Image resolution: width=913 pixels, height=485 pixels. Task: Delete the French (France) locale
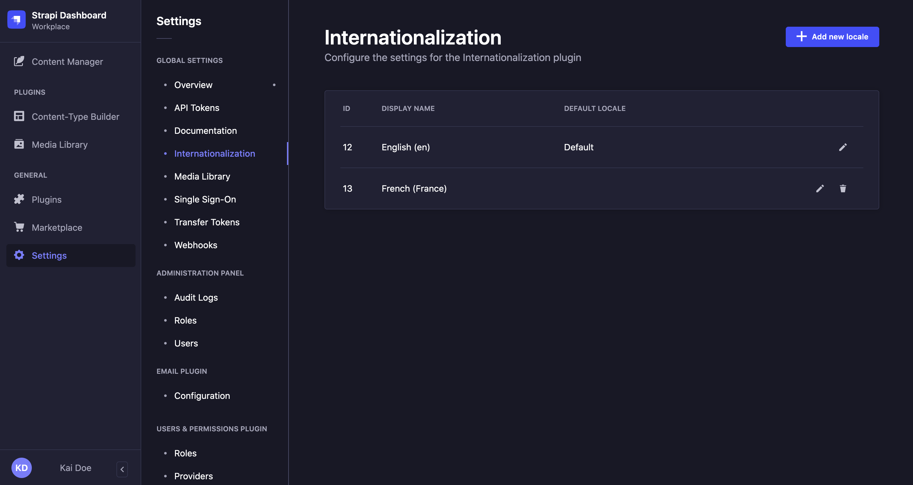842,189
